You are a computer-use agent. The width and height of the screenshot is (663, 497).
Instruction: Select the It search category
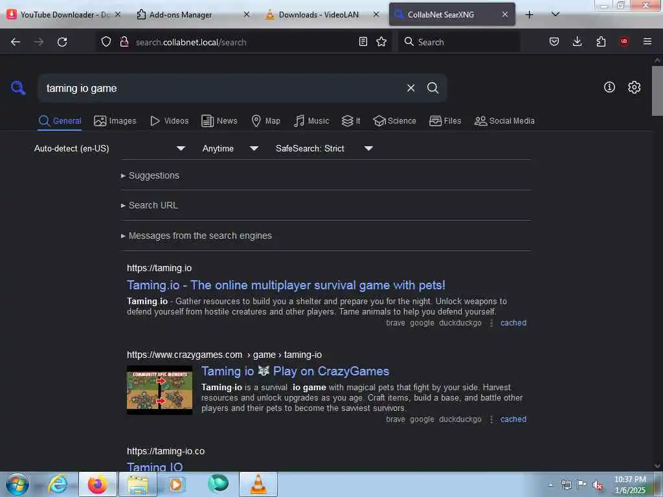[x=351, y=121]
